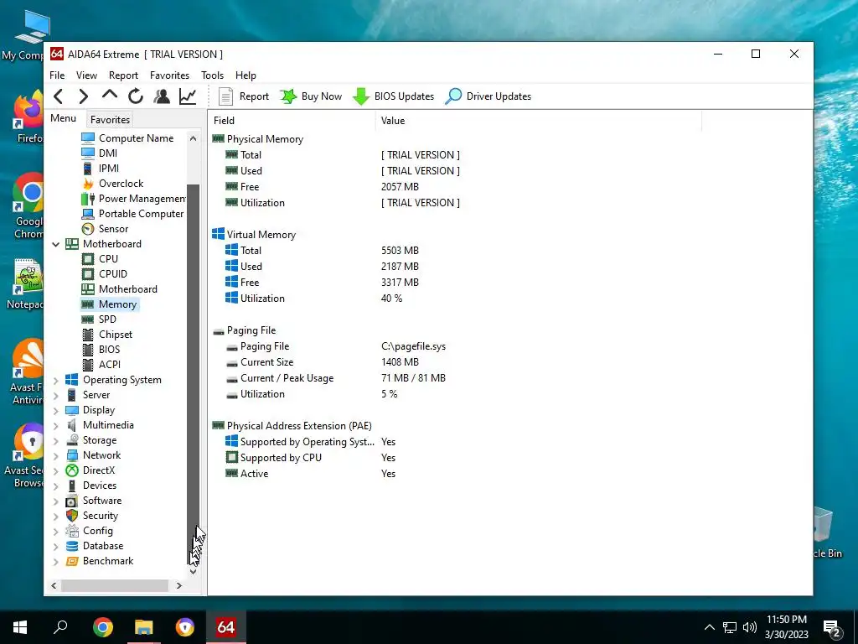The height and width of the screenshot is (644, 858).
Task: Check for BIOS Updates
Action: [394, 96]
